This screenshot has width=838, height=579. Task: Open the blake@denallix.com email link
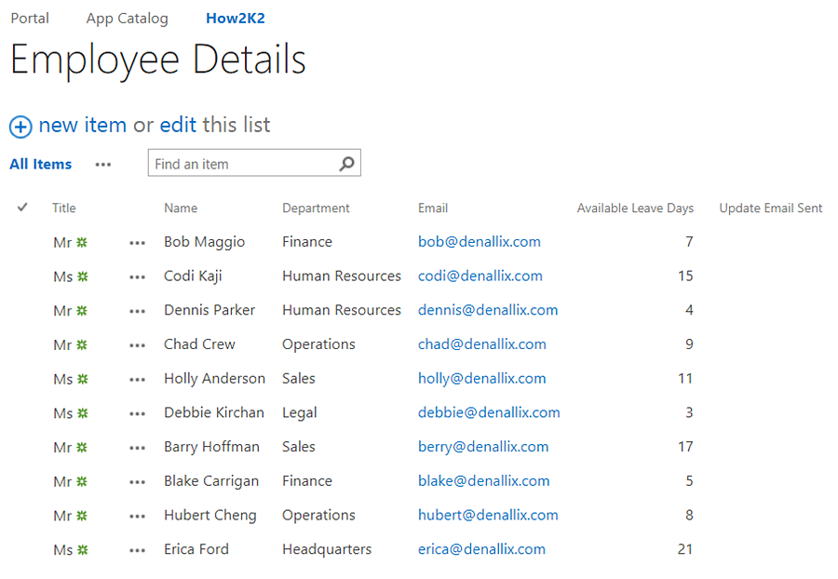pos(483,481)
